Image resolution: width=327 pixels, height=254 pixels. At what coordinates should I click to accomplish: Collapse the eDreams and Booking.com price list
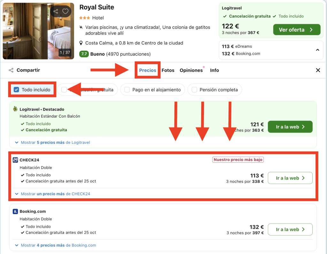coord(317,50)
